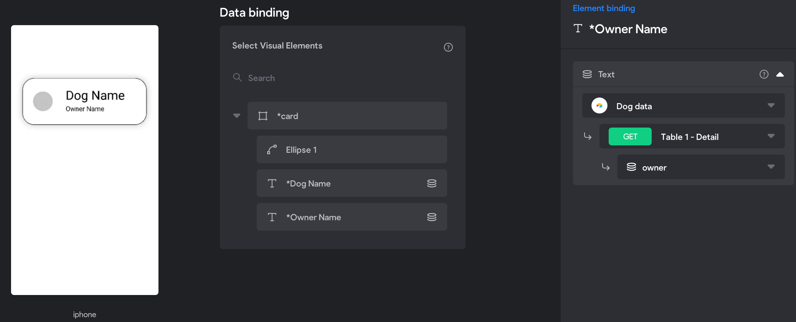Collapse the *card tree group
The width and height of the screenshot is (796, 322).
pyautogui.click(x=237, y=116)
